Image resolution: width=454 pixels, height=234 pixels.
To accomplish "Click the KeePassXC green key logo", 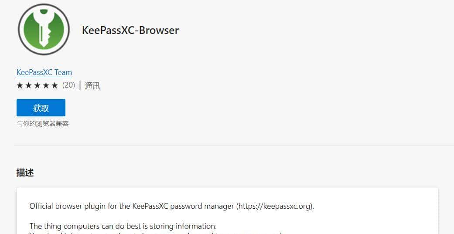I will pos(44,29).
